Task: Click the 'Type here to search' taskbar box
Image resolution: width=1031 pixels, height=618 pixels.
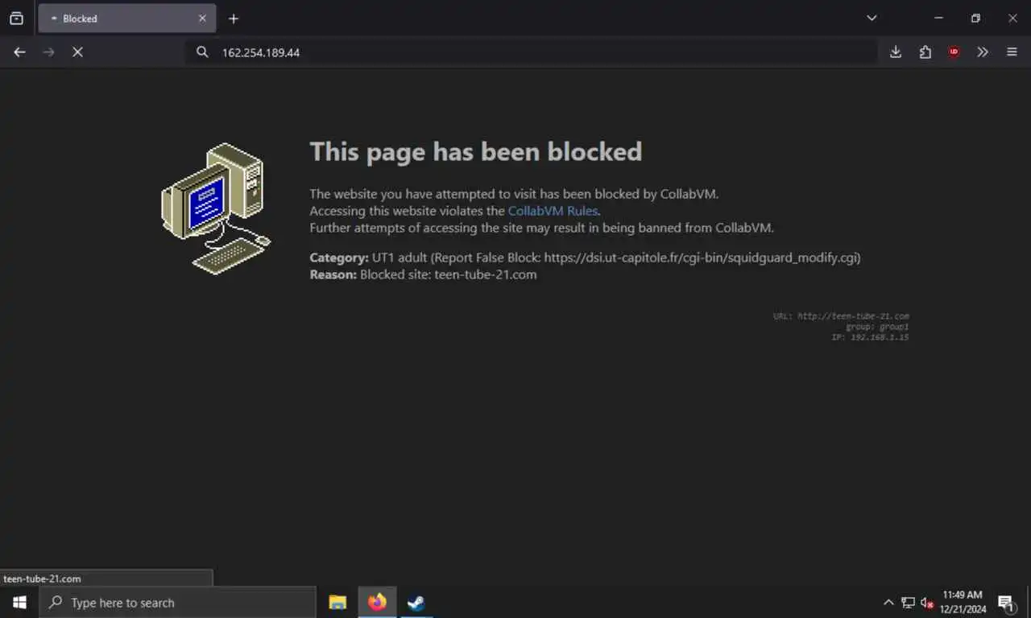Action: 177,603
